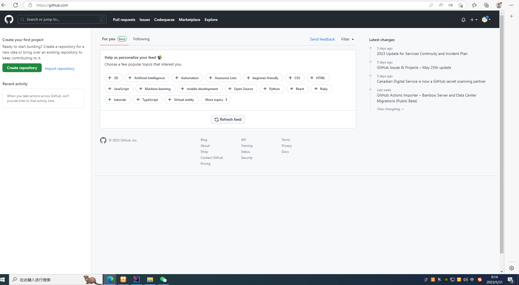Open GitHub Issues & Projects May 25th update
This screenshot has height=285, width=519.
414,67
